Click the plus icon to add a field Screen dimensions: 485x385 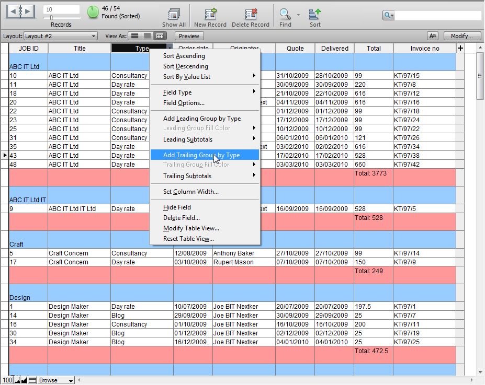tap(460, 48)
